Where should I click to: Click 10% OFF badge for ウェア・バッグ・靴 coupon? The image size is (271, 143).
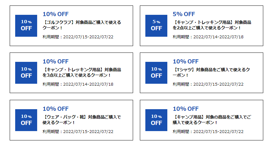pyautogui.click(x=26, y=120)
